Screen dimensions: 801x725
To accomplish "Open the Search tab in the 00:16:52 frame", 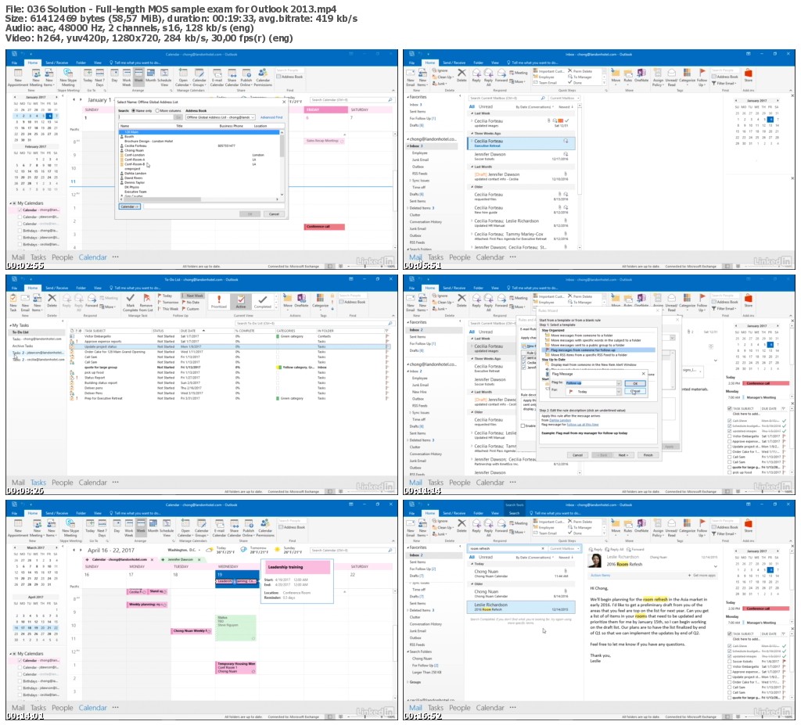I will coord(515,513).
